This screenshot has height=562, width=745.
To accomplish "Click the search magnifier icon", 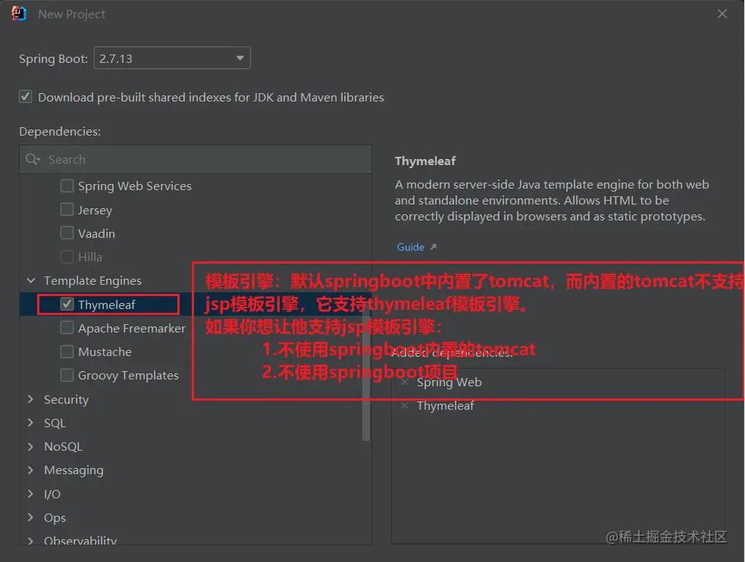I will pos(33,160).
